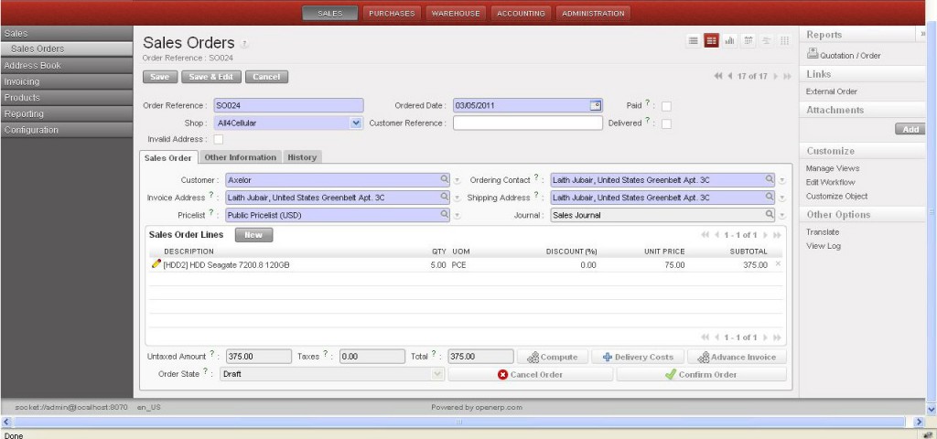Open the calendar view icon
Viewport: 937px width, 439px height.
pyautogui.click(x=748, y=40)
